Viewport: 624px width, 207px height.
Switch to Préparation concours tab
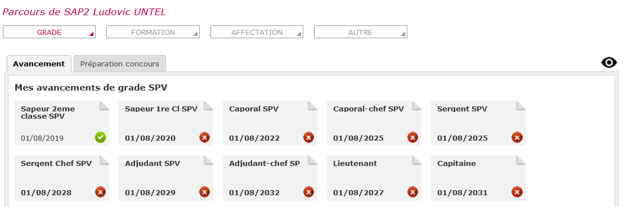click(120, 64)
